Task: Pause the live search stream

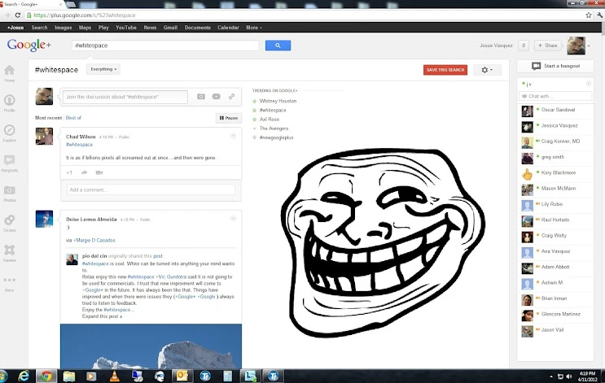Action: click(229, 118)
